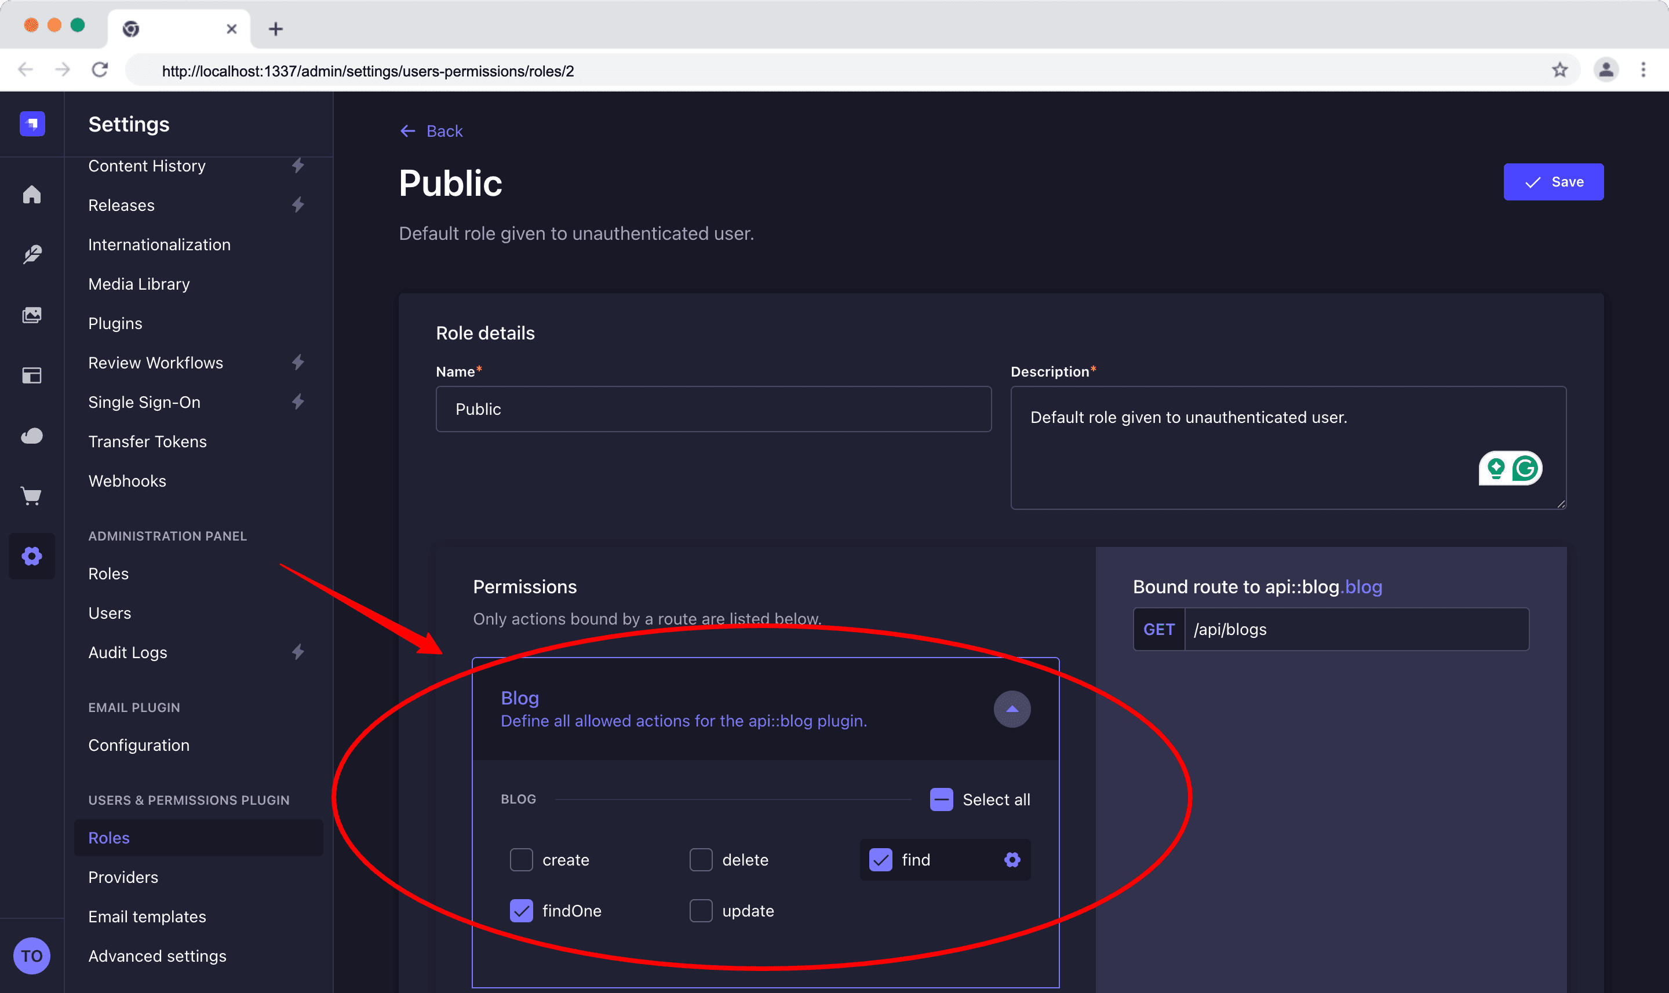1669x993 pixels.
Task: Open Releases settings
Action: (121, 206)
